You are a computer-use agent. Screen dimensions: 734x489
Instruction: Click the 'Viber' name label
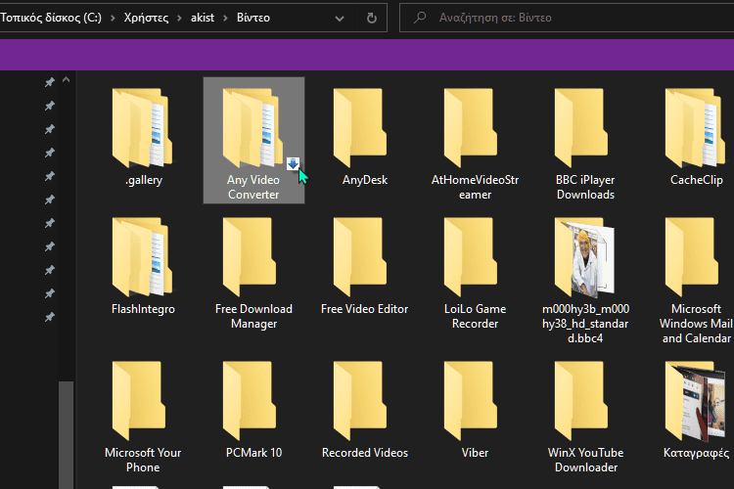(475, 453)
